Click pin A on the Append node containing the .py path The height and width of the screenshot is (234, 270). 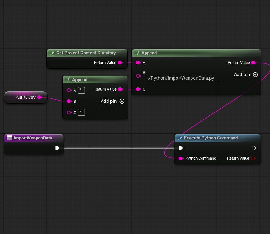pyautogui.click(x=138, y=63)
